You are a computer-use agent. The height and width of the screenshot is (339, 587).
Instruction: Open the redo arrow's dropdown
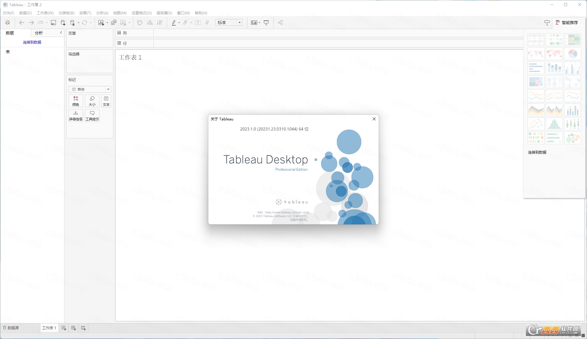tap(47, 23)
